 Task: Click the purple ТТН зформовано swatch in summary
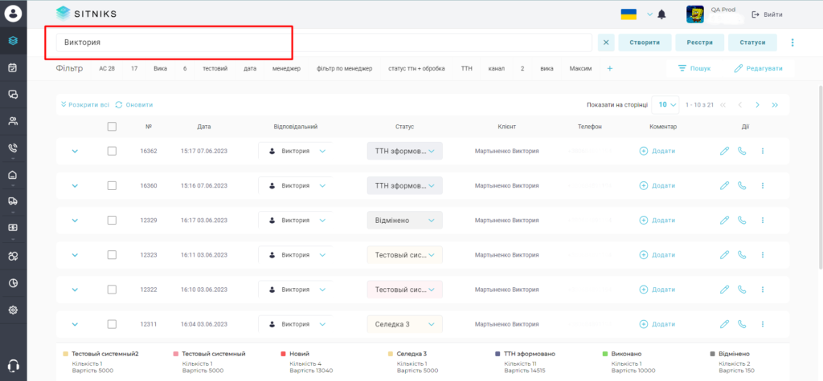[x=497, y=354]
